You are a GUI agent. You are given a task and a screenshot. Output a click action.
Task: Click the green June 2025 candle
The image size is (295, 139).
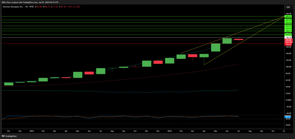(x=227, y=41)
